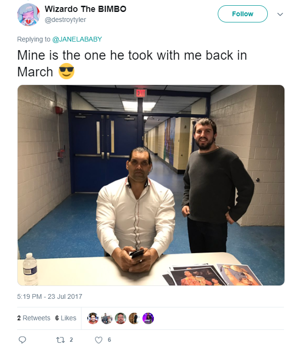Open the third liker's bald man avatar
The width and height of the screenshot is (294, 348).
tap(121, 318)
